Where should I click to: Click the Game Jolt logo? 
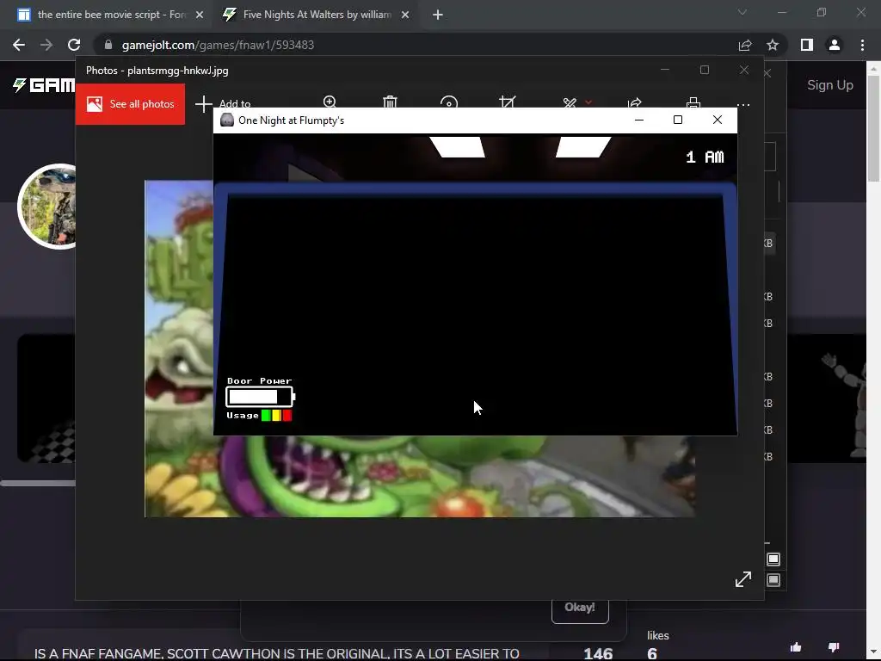[x=44, y=85]
